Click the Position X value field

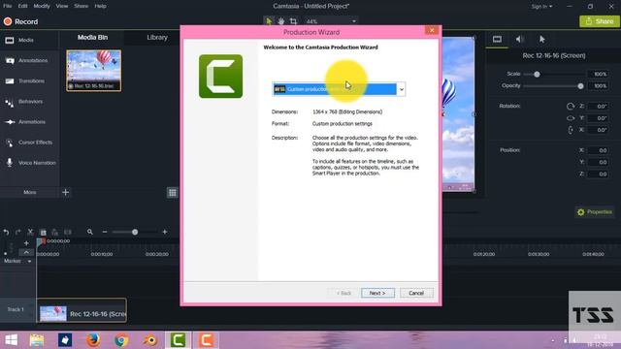click(599, 150)
